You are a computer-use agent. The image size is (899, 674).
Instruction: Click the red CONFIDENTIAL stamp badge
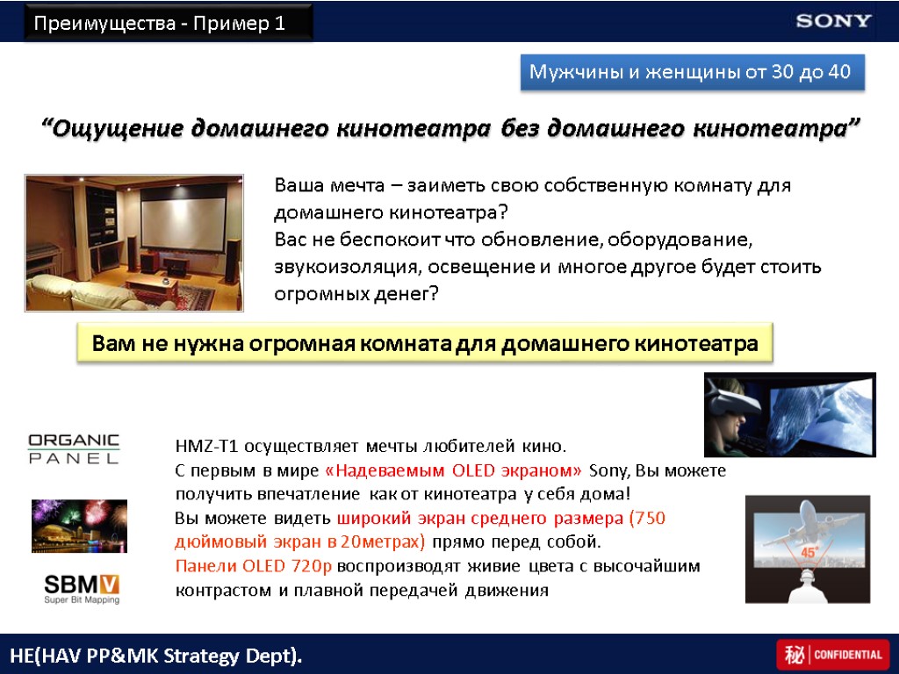point(832,654)
